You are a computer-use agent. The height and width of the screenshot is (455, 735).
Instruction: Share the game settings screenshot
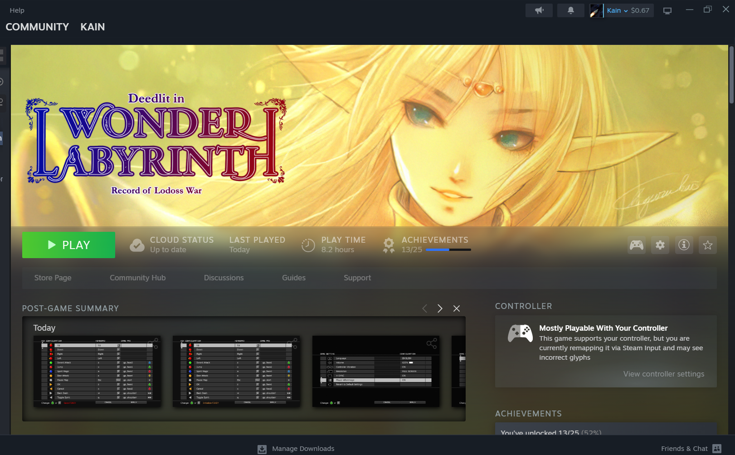[x=432, y=343]
